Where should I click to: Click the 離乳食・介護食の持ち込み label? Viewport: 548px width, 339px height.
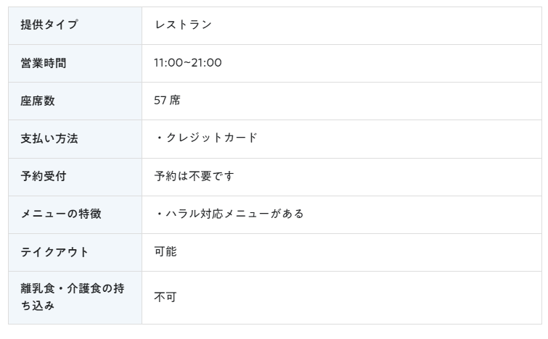[x=72, y=297]
